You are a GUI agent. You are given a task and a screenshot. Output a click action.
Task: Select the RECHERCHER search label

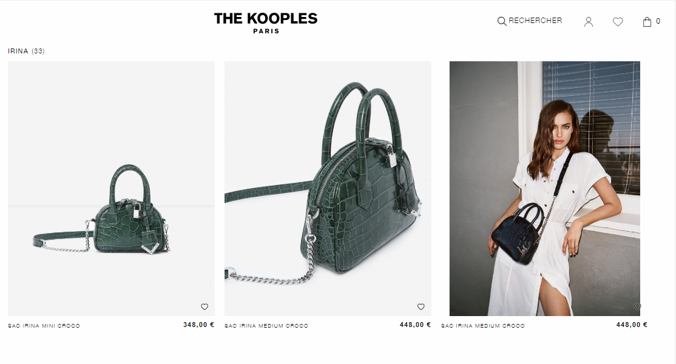pos(535,21)
